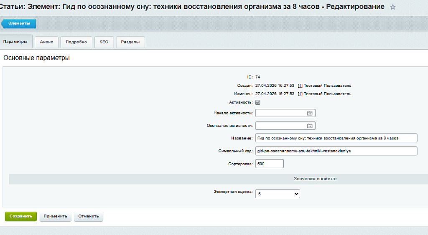Add page to favorites with star icon

[x=393, y=8]
